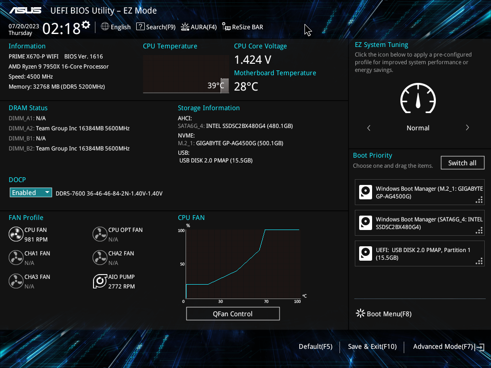Viewport: 491px width, 368px height.
Task: Click the Advanced Mode exit arrow icon
Action: [479, 347]
